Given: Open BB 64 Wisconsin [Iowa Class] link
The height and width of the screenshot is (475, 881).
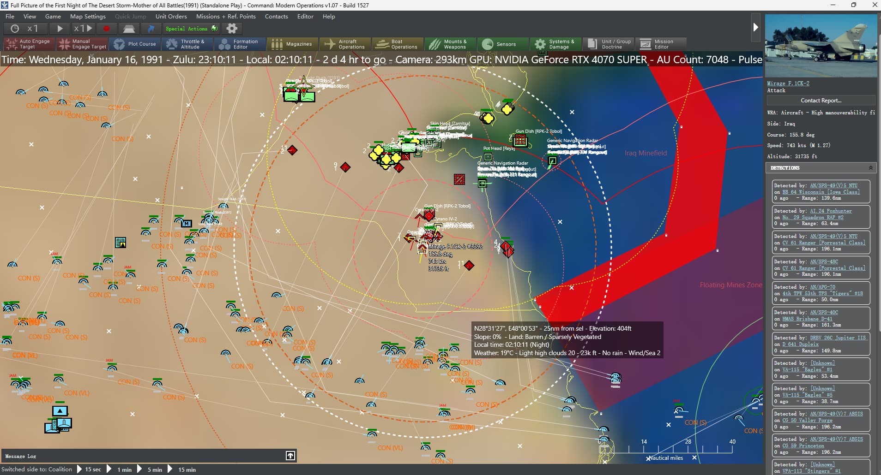Looking at the screenshot, I should (x=821, y=192).
